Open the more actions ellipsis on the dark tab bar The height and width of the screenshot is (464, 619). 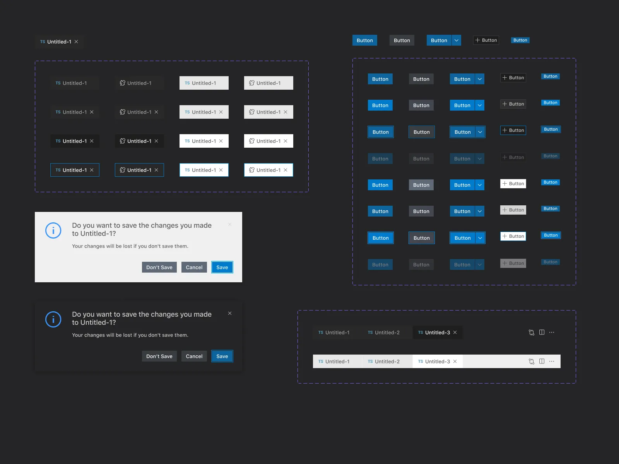pos(552,332)
